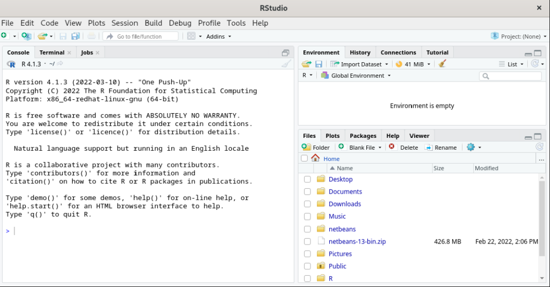
Task: Check the Public folder checkbox
Action: (x=307, y=266)
